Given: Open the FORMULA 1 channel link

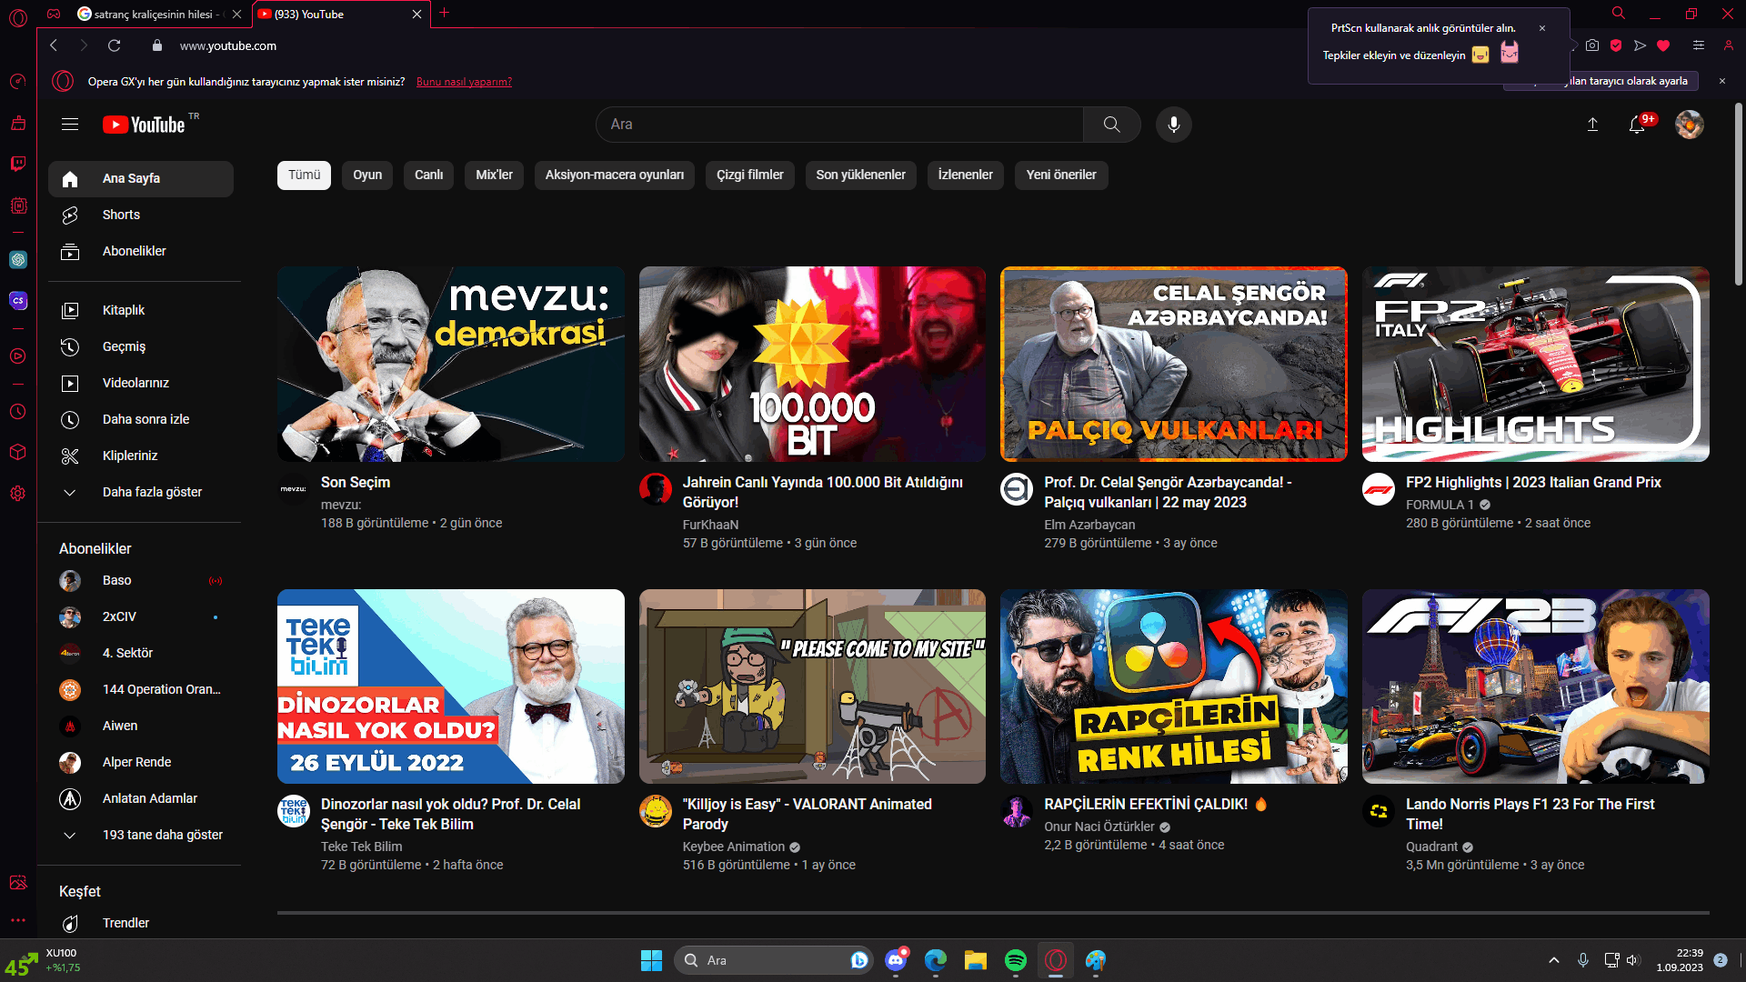Looking at the screenshot, I should 1440,505.
